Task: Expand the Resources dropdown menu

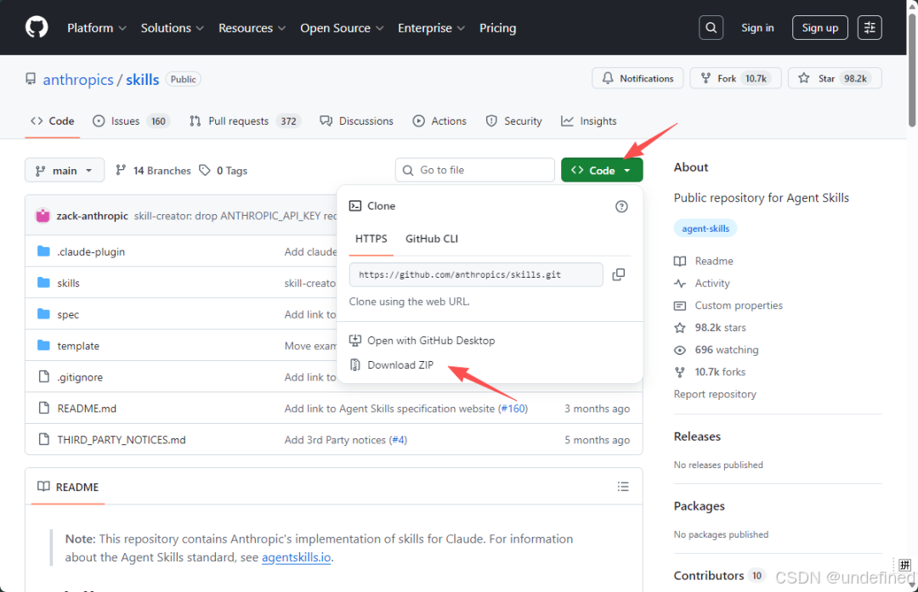Action: [252, 27]
